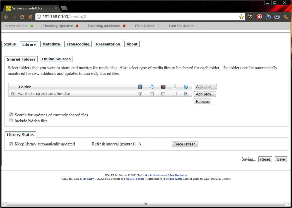Viewport: 292px width, 208px height.
Task: Click the Refresh interval minutes field
Action: 145,144
